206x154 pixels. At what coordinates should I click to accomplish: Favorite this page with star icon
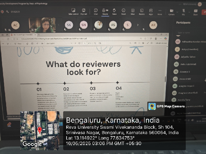(145, 38)
